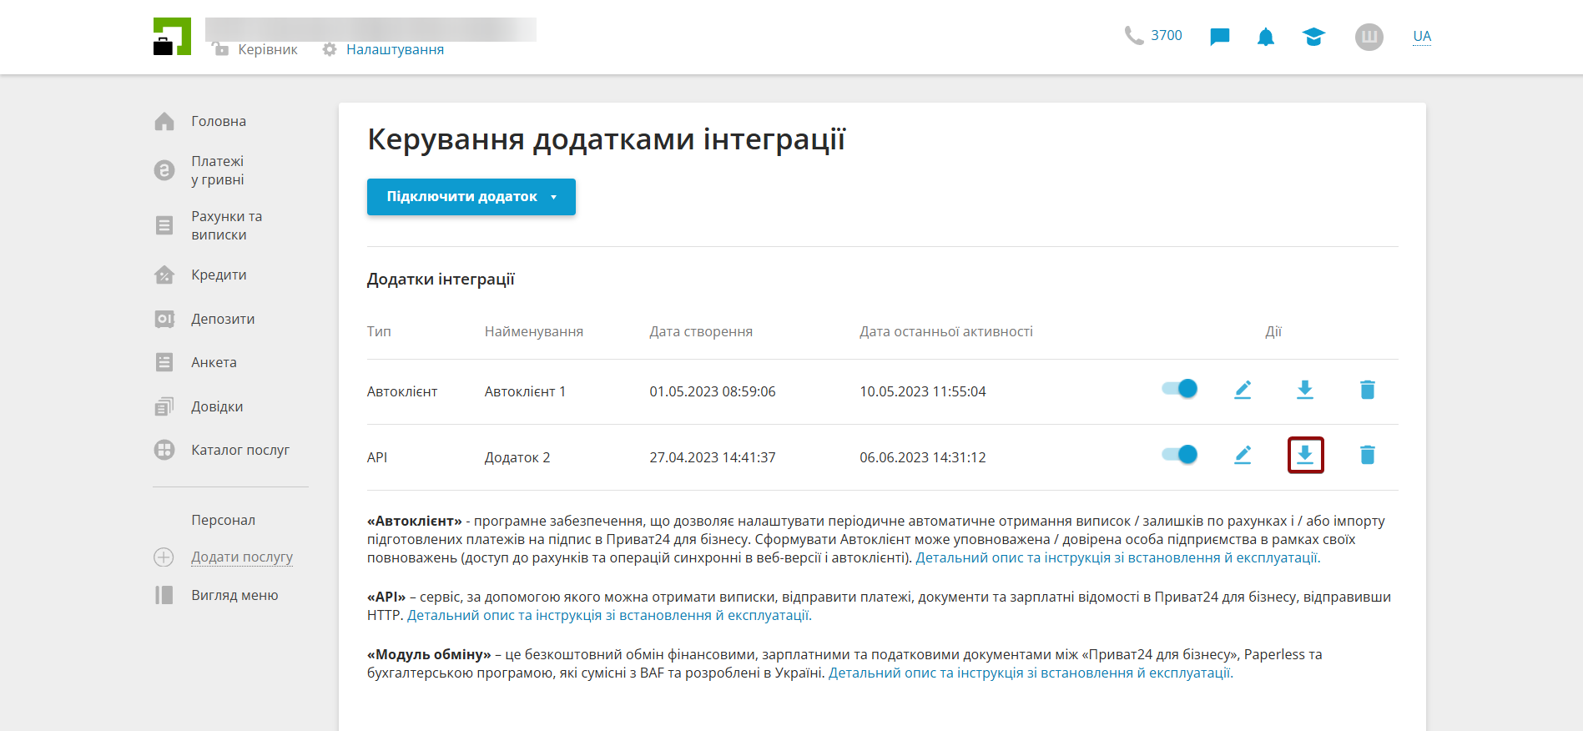The image size is (1583, 731).
Task: Click the Анкета sidebar icon
Action: tap(164, 362)
